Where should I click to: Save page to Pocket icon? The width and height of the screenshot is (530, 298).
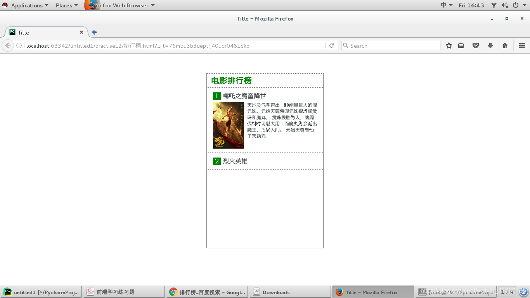coord(476,46)
